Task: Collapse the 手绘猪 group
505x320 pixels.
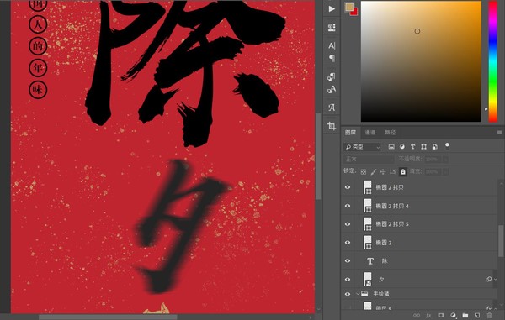Action: pos(358,294)
